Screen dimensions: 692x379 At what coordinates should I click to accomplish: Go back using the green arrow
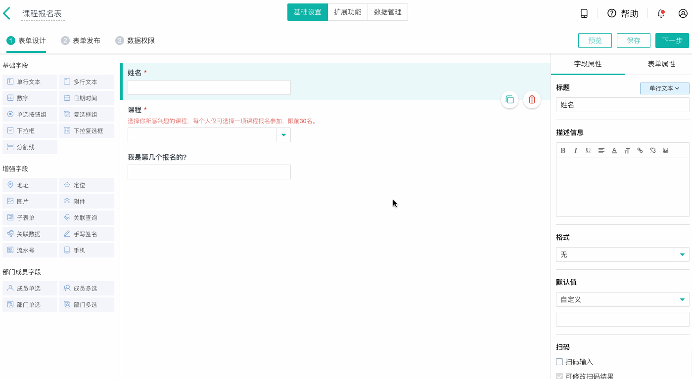click(x=6, y=13)
